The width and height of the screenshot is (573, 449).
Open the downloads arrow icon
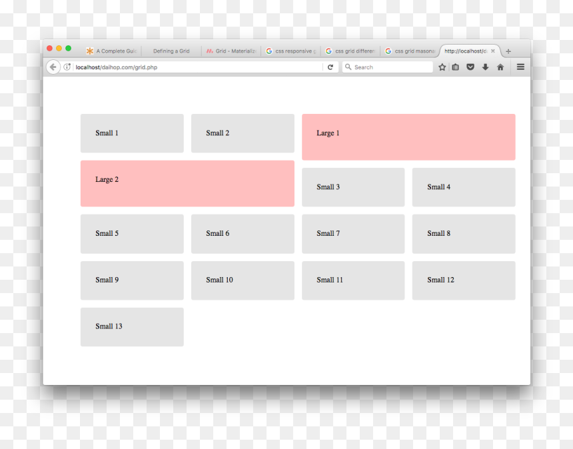pos(485,67)
